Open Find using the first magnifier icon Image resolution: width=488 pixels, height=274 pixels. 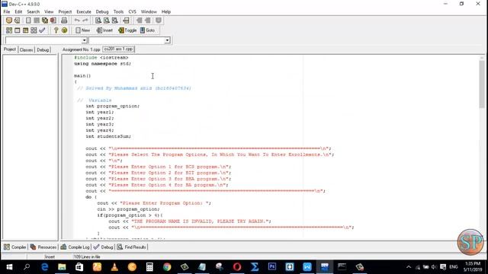pos(98,21)
